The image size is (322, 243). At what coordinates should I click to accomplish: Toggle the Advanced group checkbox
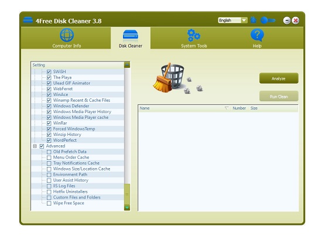[42, 146]
